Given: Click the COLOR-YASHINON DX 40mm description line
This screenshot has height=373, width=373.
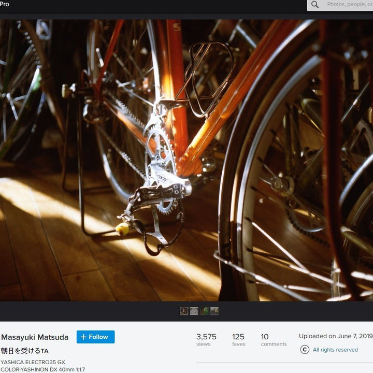Looking at the screenshot, I should pyautogui.click(x=42, y=369).
